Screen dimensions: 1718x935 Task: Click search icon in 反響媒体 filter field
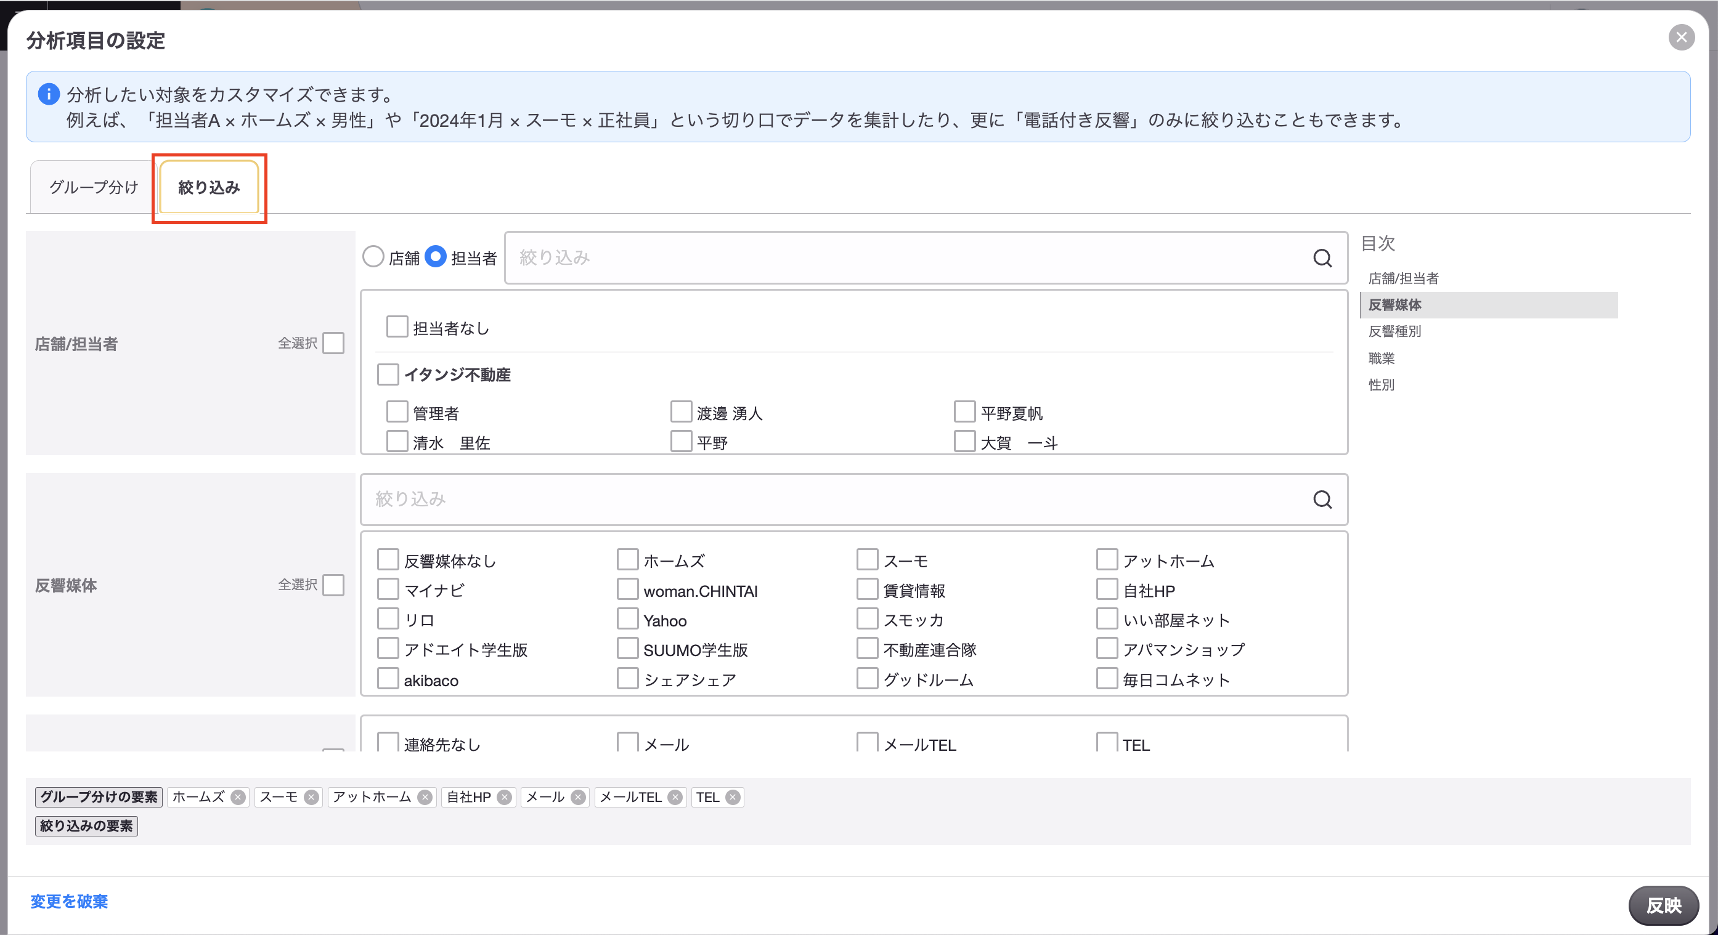1322,499
